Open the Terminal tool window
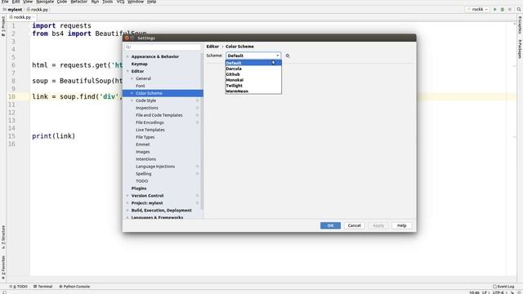Image resolution: width=523 pixels, height=294 pixels. point(43,287)
